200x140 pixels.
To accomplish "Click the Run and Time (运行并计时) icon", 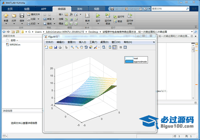I will point(130,15).
